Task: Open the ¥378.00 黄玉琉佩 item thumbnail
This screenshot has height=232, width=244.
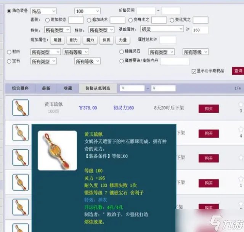Action: (21, 108)
